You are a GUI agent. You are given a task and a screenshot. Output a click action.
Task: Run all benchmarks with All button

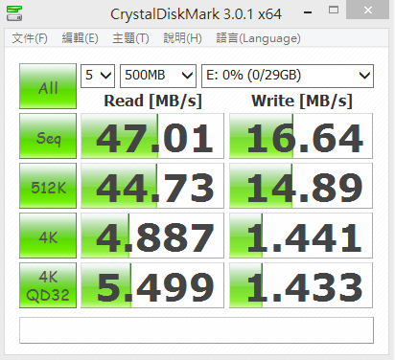[x=48, y=86]
